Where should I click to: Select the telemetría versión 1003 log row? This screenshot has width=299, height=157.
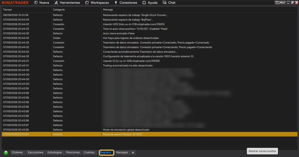149,56
